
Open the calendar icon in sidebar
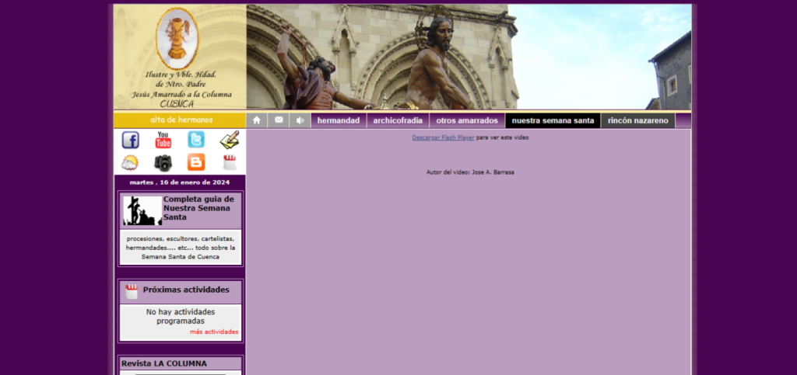click(x=229, y=163)
